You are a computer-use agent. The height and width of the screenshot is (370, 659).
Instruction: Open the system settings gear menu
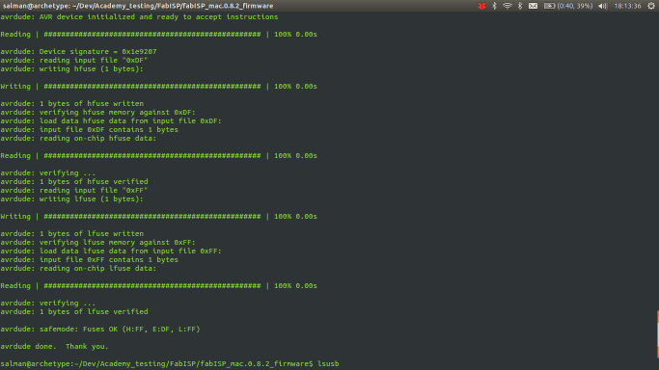[651, 6]
